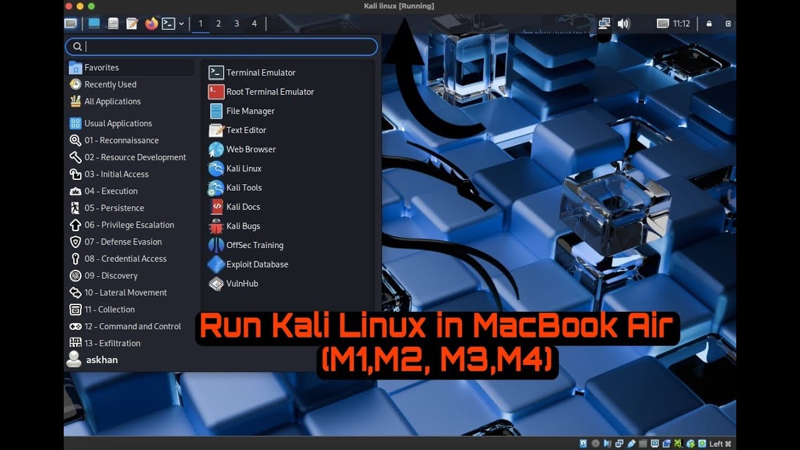Click VirtualBox audio status icon
This screenshot has width=800, height=450.
point(607,444)
